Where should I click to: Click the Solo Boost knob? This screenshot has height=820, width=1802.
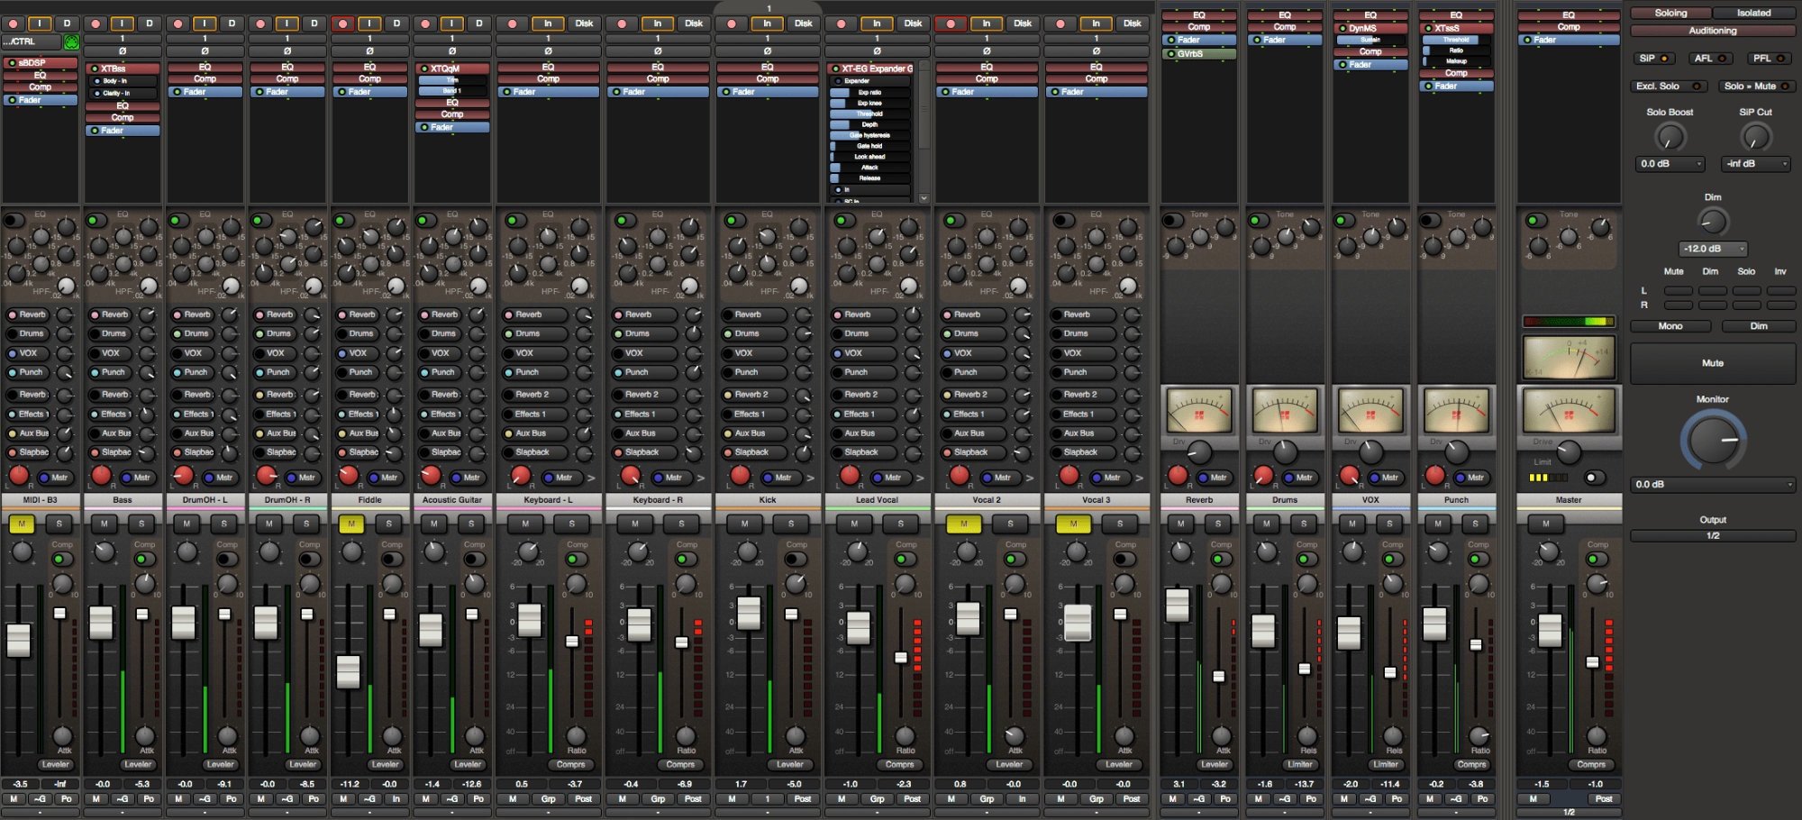tap(1670, 137)
